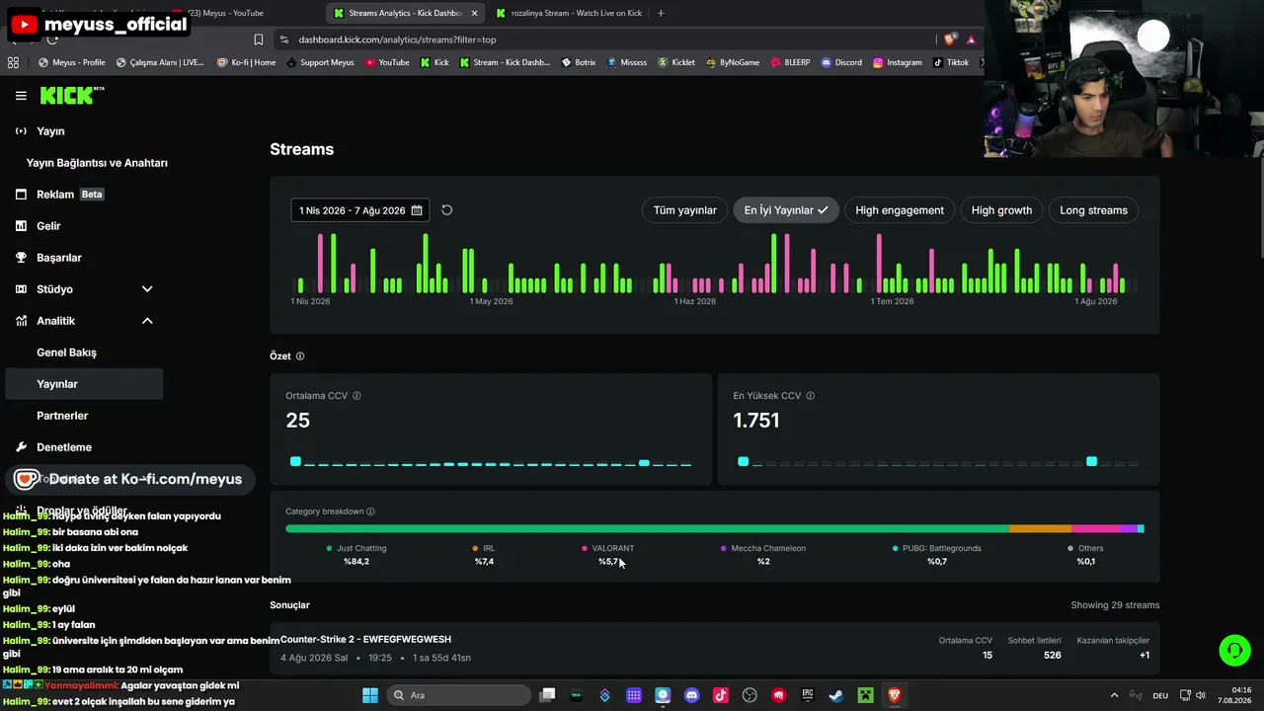Click the green support chat bubble button
Image resolution: width=1264 pixels, height=711 pixels.
point(1234,650)
